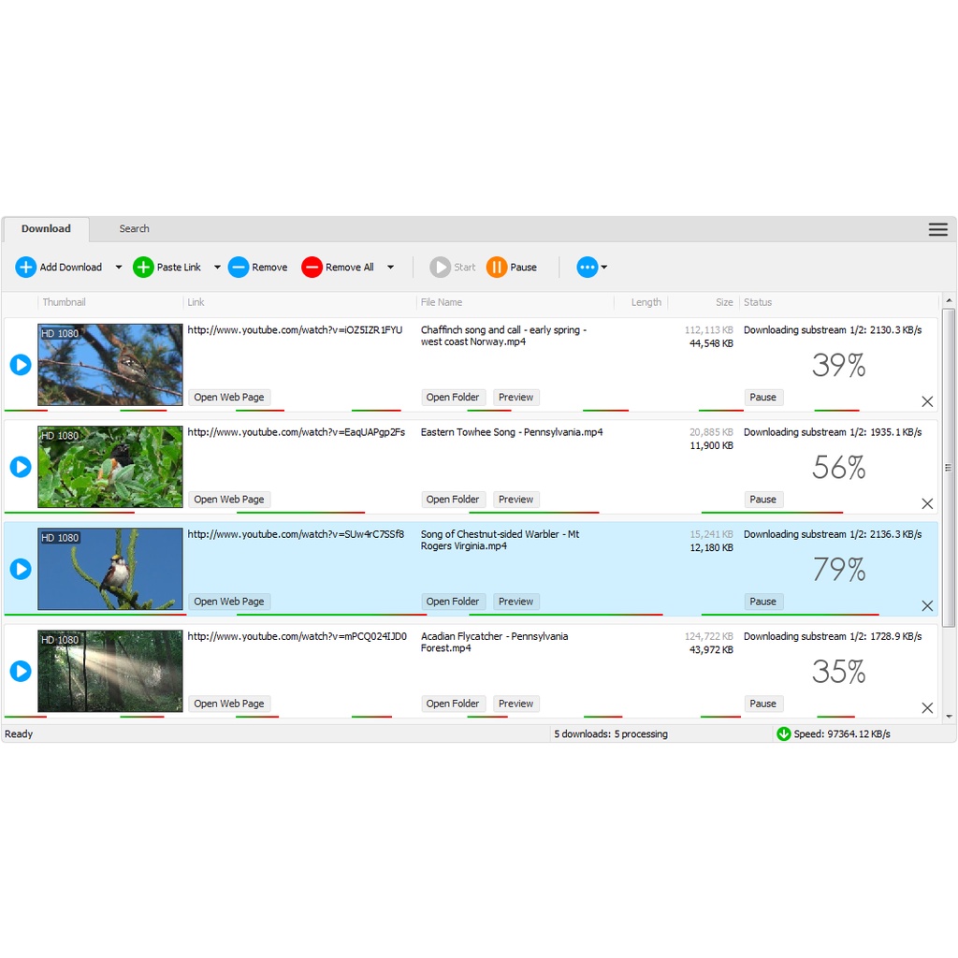Click the scrollbar up arrow

[949, 300]
